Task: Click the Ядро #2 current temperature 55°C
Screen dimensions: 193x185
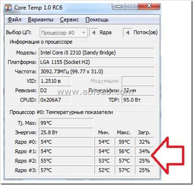Action: click(66, 161)
